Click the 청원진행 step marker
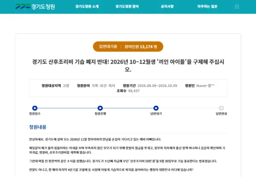256x177 pixels. coord(100,108)
